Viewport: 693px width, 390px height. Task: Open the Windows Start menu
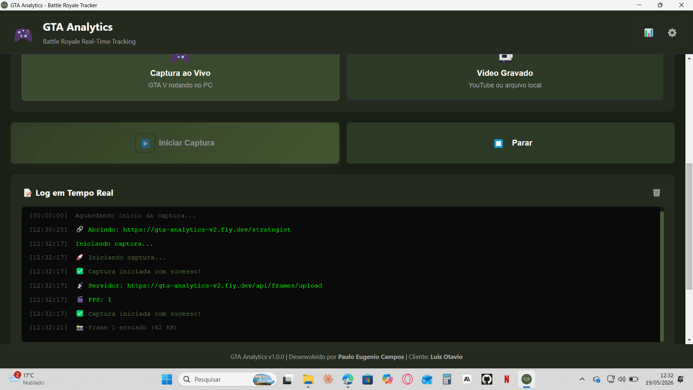tap(167, 379)
